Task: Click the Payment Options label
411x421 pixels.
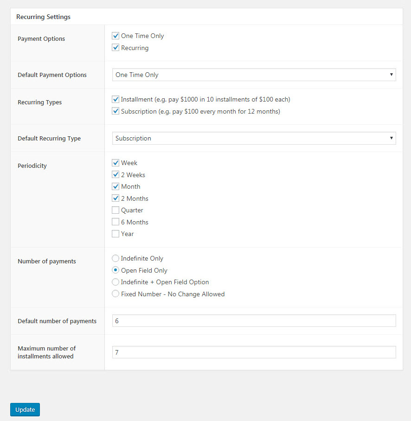Action: (x=41, y=38)
